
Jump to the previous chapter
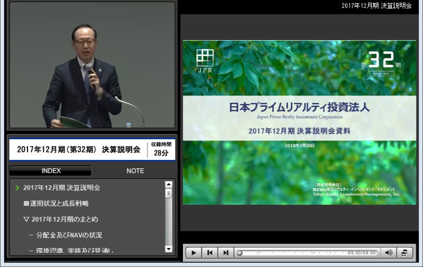tap(209, 253)
